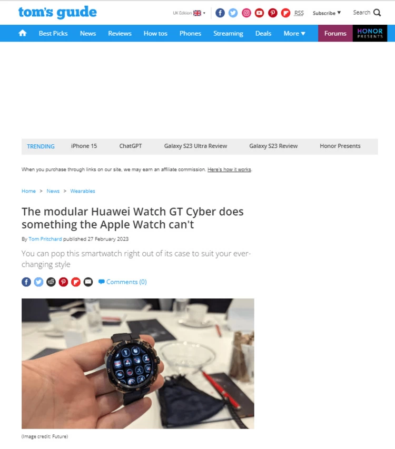The width and height of the screenshot is (395, 449).
Task: Click the Tom Pritchard author link
Action: 45,239
